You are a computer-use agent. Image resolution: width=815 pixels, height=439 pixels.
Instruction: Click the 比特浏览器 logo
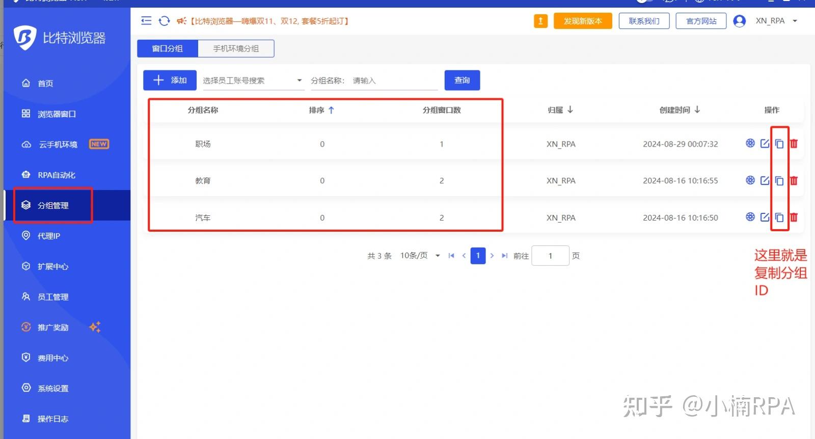click(60, 37)
